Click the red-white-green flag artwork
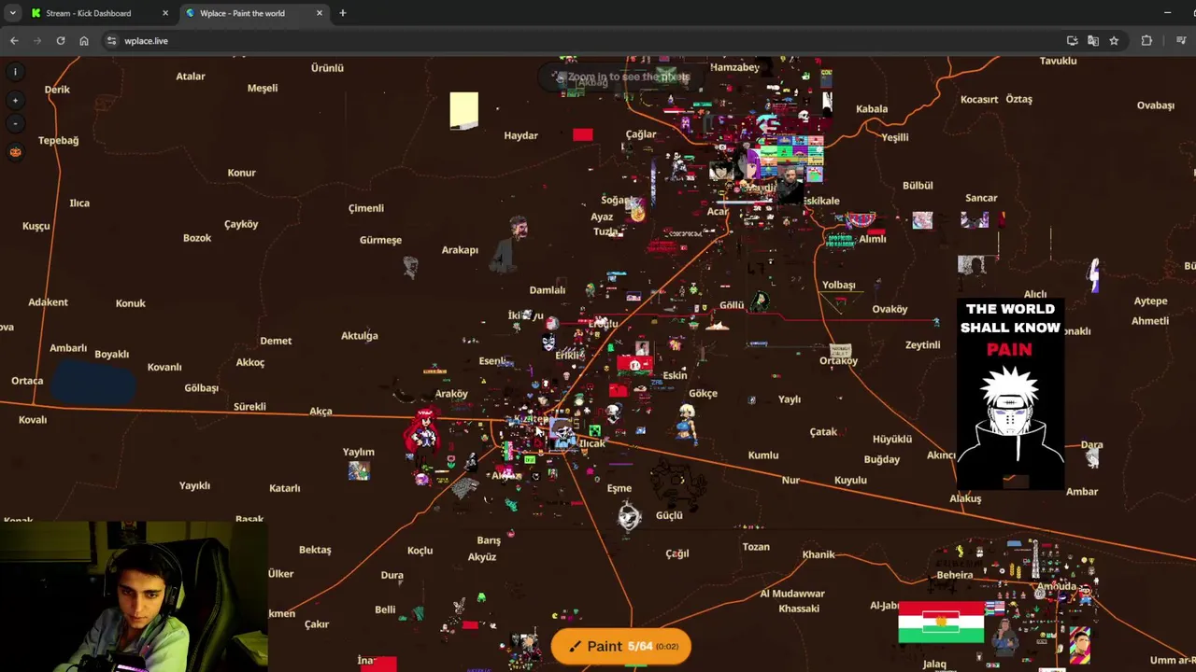Viewport: 1196px width, 672px height. (x=941, y=622)
